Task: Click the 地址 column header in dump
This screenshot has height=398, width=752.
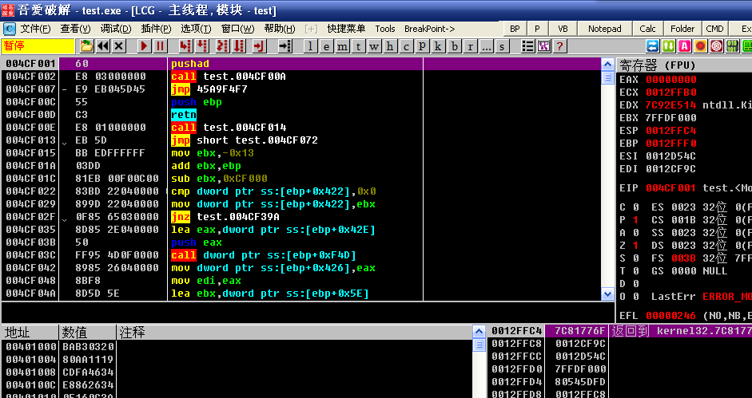Action: coord(30,332)
